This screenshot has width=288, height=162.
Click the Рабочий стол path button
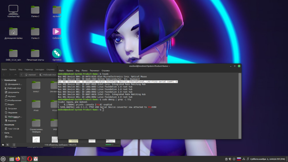48,75
